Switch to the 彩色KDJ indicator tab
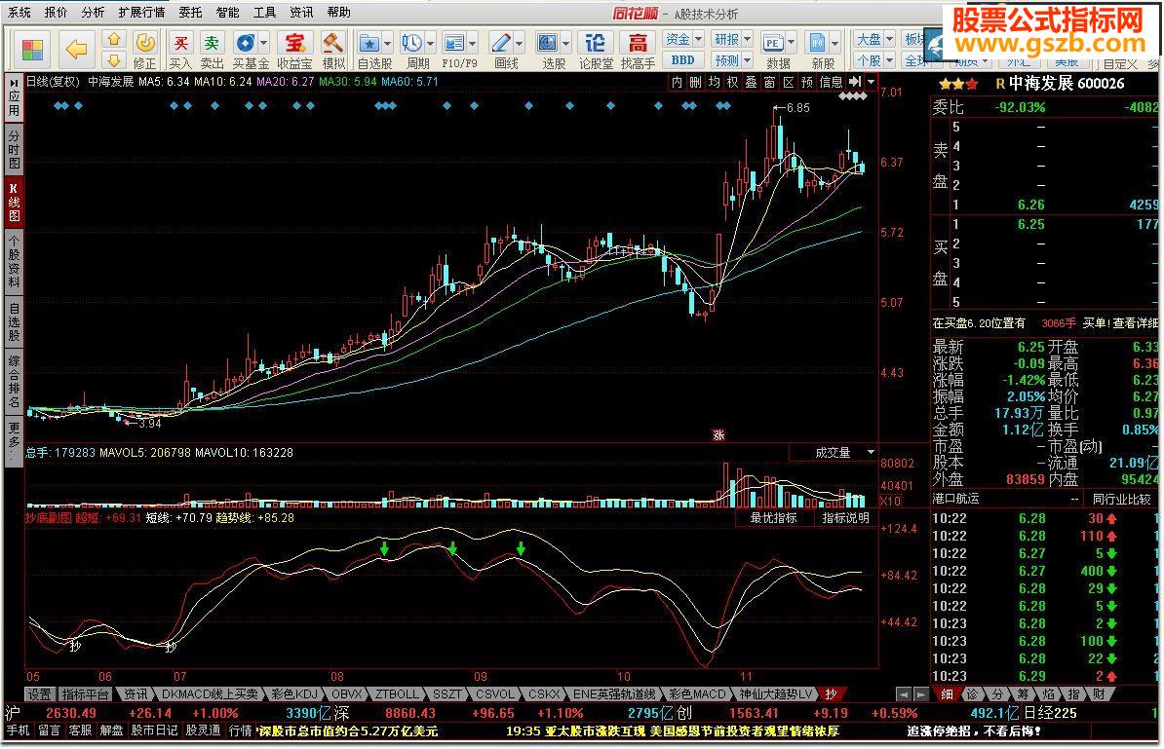 [294, 694]
